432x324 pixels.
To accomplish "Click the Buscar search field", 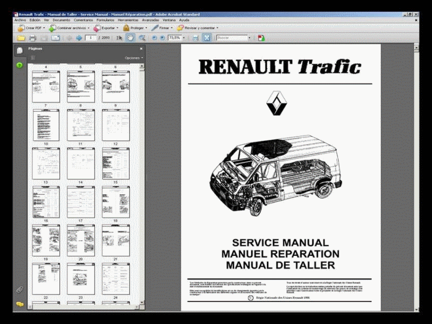I will (x=232, y=38).
